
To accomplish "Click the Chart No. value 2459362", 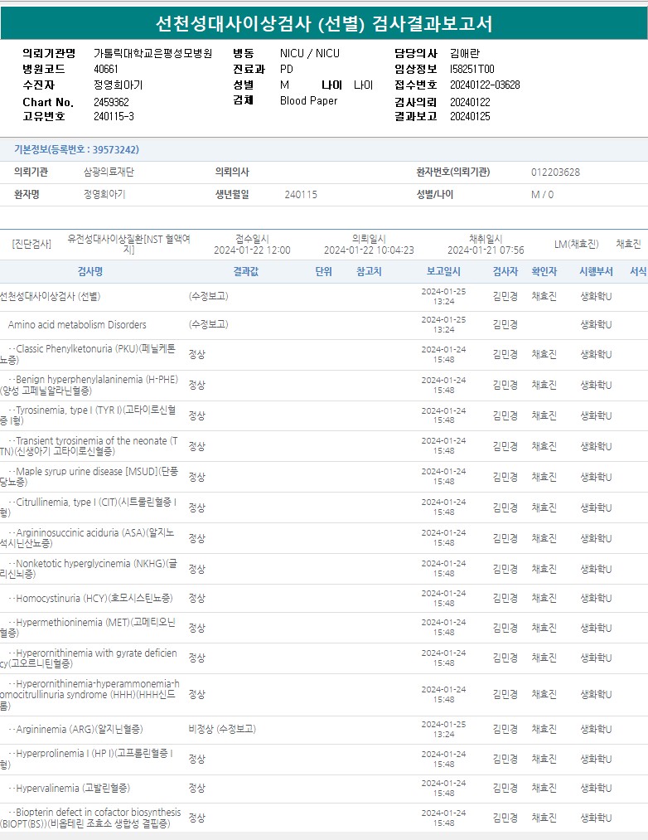I will pos(111,102).
